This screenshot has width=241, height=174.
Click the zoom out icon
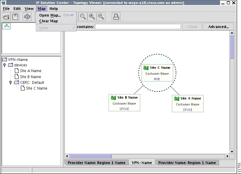point(101,17)
